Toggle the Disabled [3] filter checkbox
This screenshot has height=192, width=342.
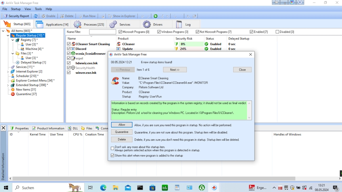click(277, 32)
